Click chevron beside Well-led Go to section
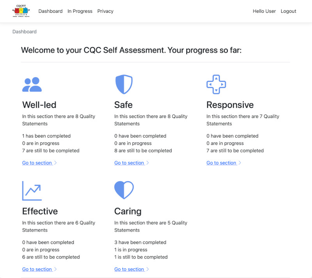The height and width of the screenshot is (278, 312). (55, 163)
